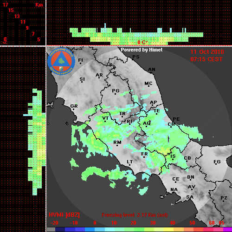Click the HVMI [dBZ] legend title
This screenshot has width=232, height=232.
tap(64, 215)
